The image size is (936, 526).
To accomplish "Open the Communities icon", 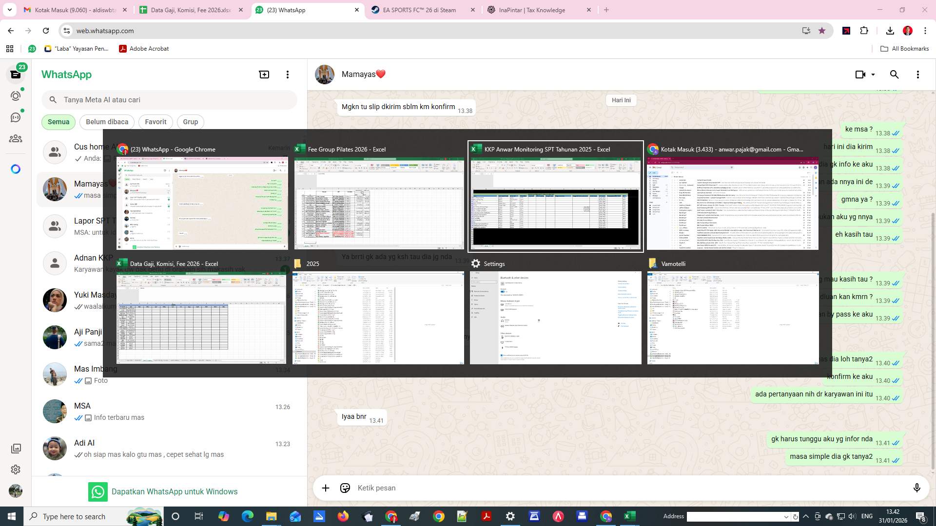I will tap(16, 138).
